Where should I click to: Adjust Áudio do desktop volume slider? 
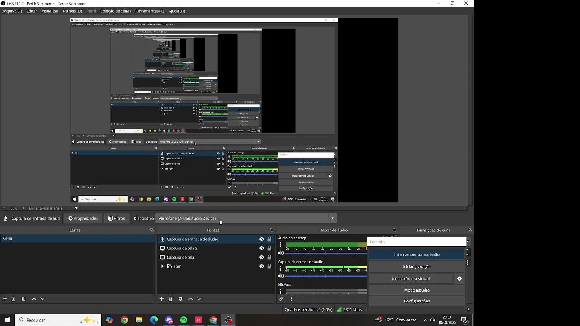tap(326, 253)
